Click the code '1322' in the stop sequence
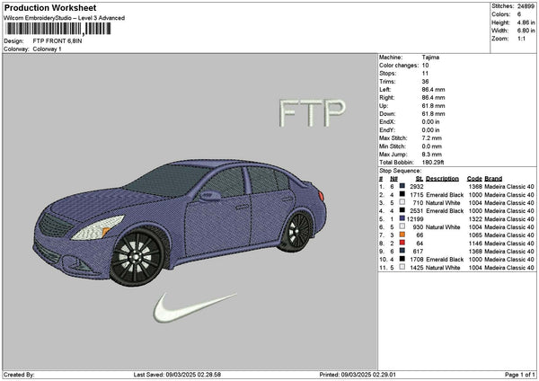Screen dimensions: 539x381 click(x=475, y=219)
